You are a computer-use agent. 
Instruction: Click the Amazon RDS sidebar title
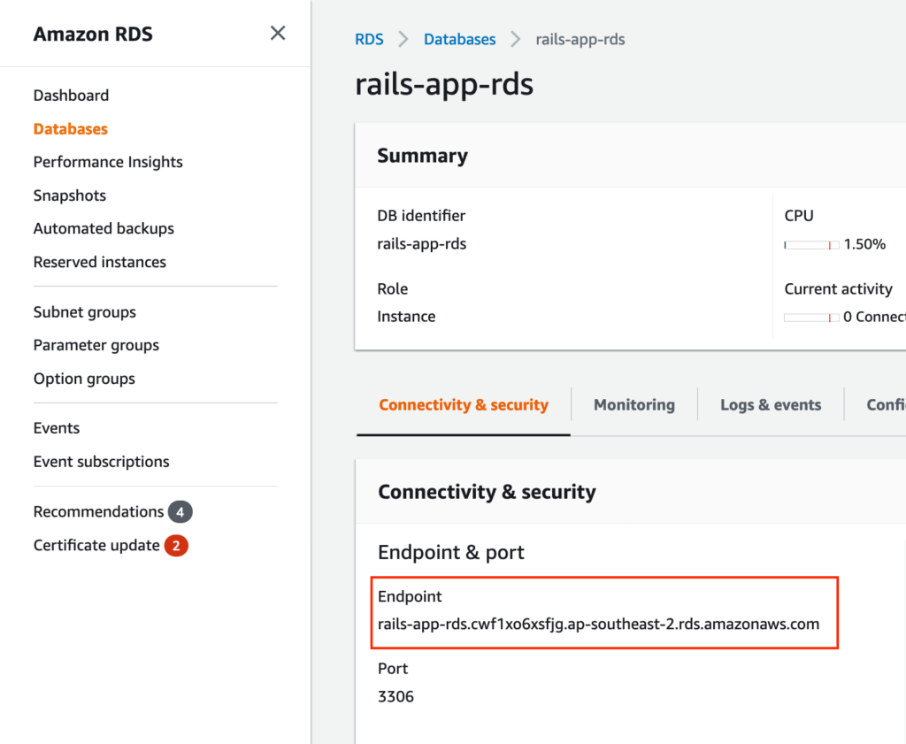click(93, 35)
